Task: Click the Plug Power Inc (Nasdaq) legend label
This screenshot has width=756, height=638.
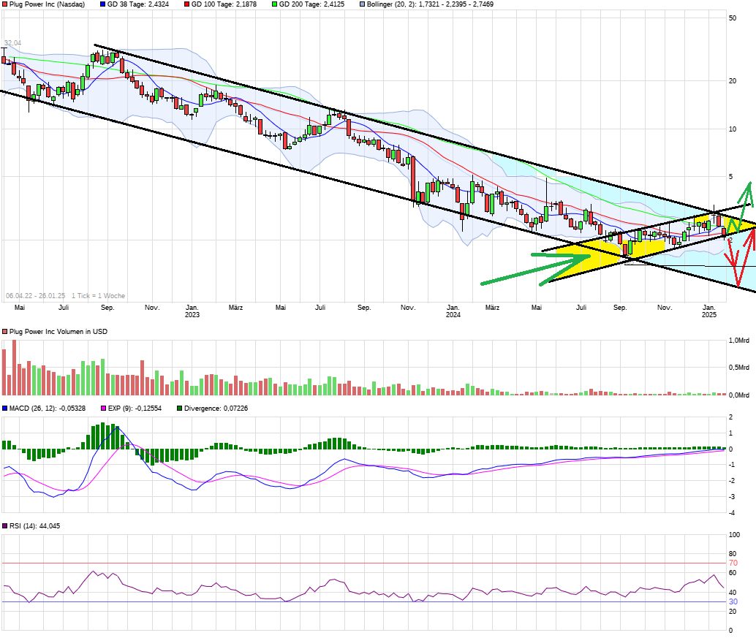Action: coord(47,4)
